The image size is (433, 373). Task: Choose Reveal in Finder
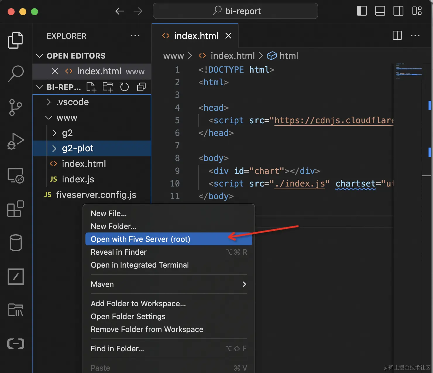[x=169, y=252]
